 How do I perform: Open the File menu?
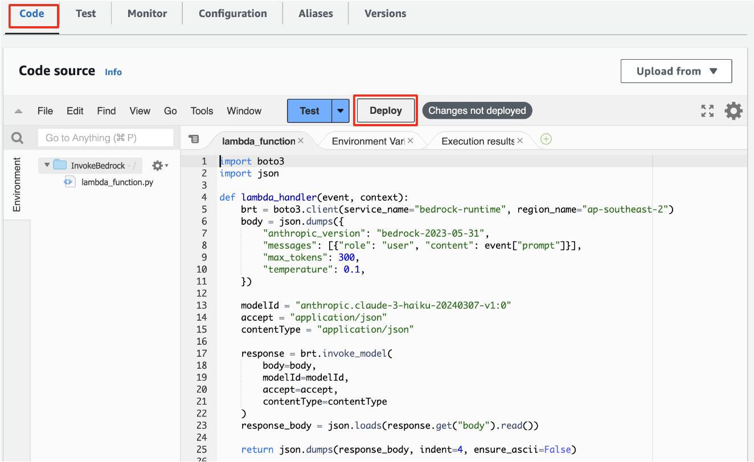45,110
